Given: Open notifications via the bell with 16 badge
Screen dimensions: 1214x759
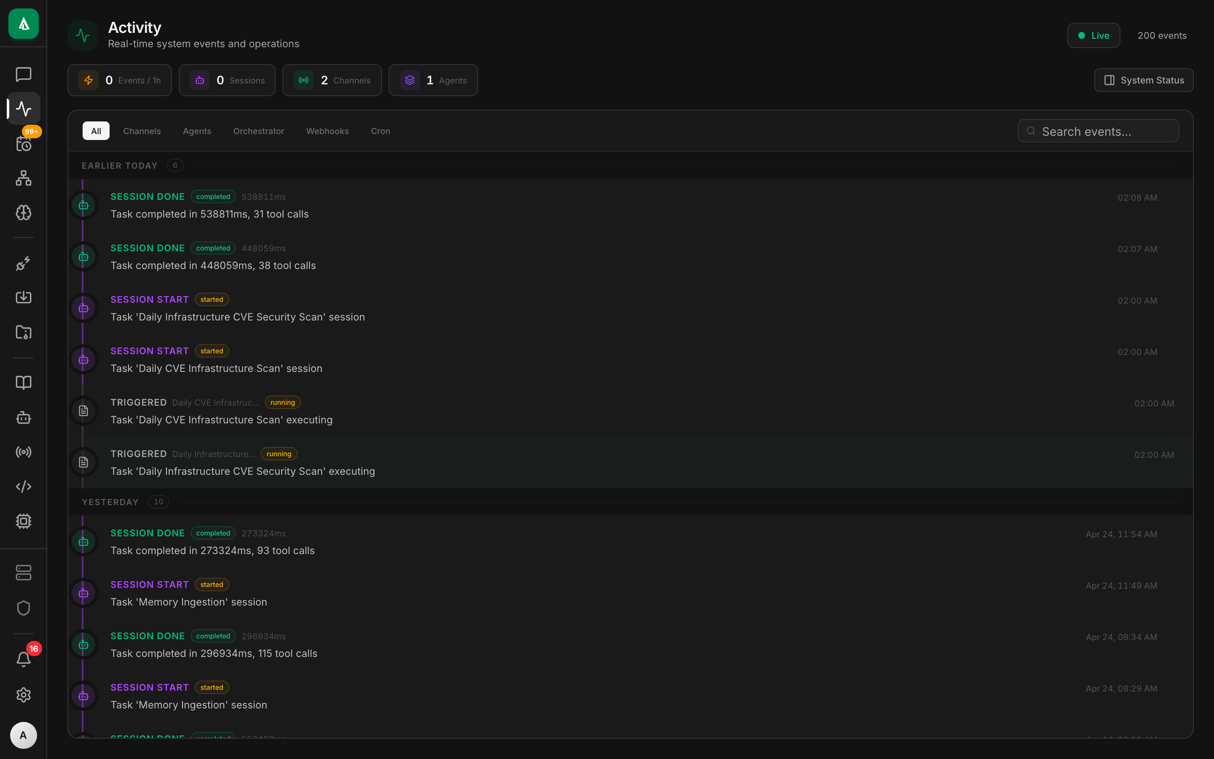Looking at the screenshot, I should [x=23, y=659].
